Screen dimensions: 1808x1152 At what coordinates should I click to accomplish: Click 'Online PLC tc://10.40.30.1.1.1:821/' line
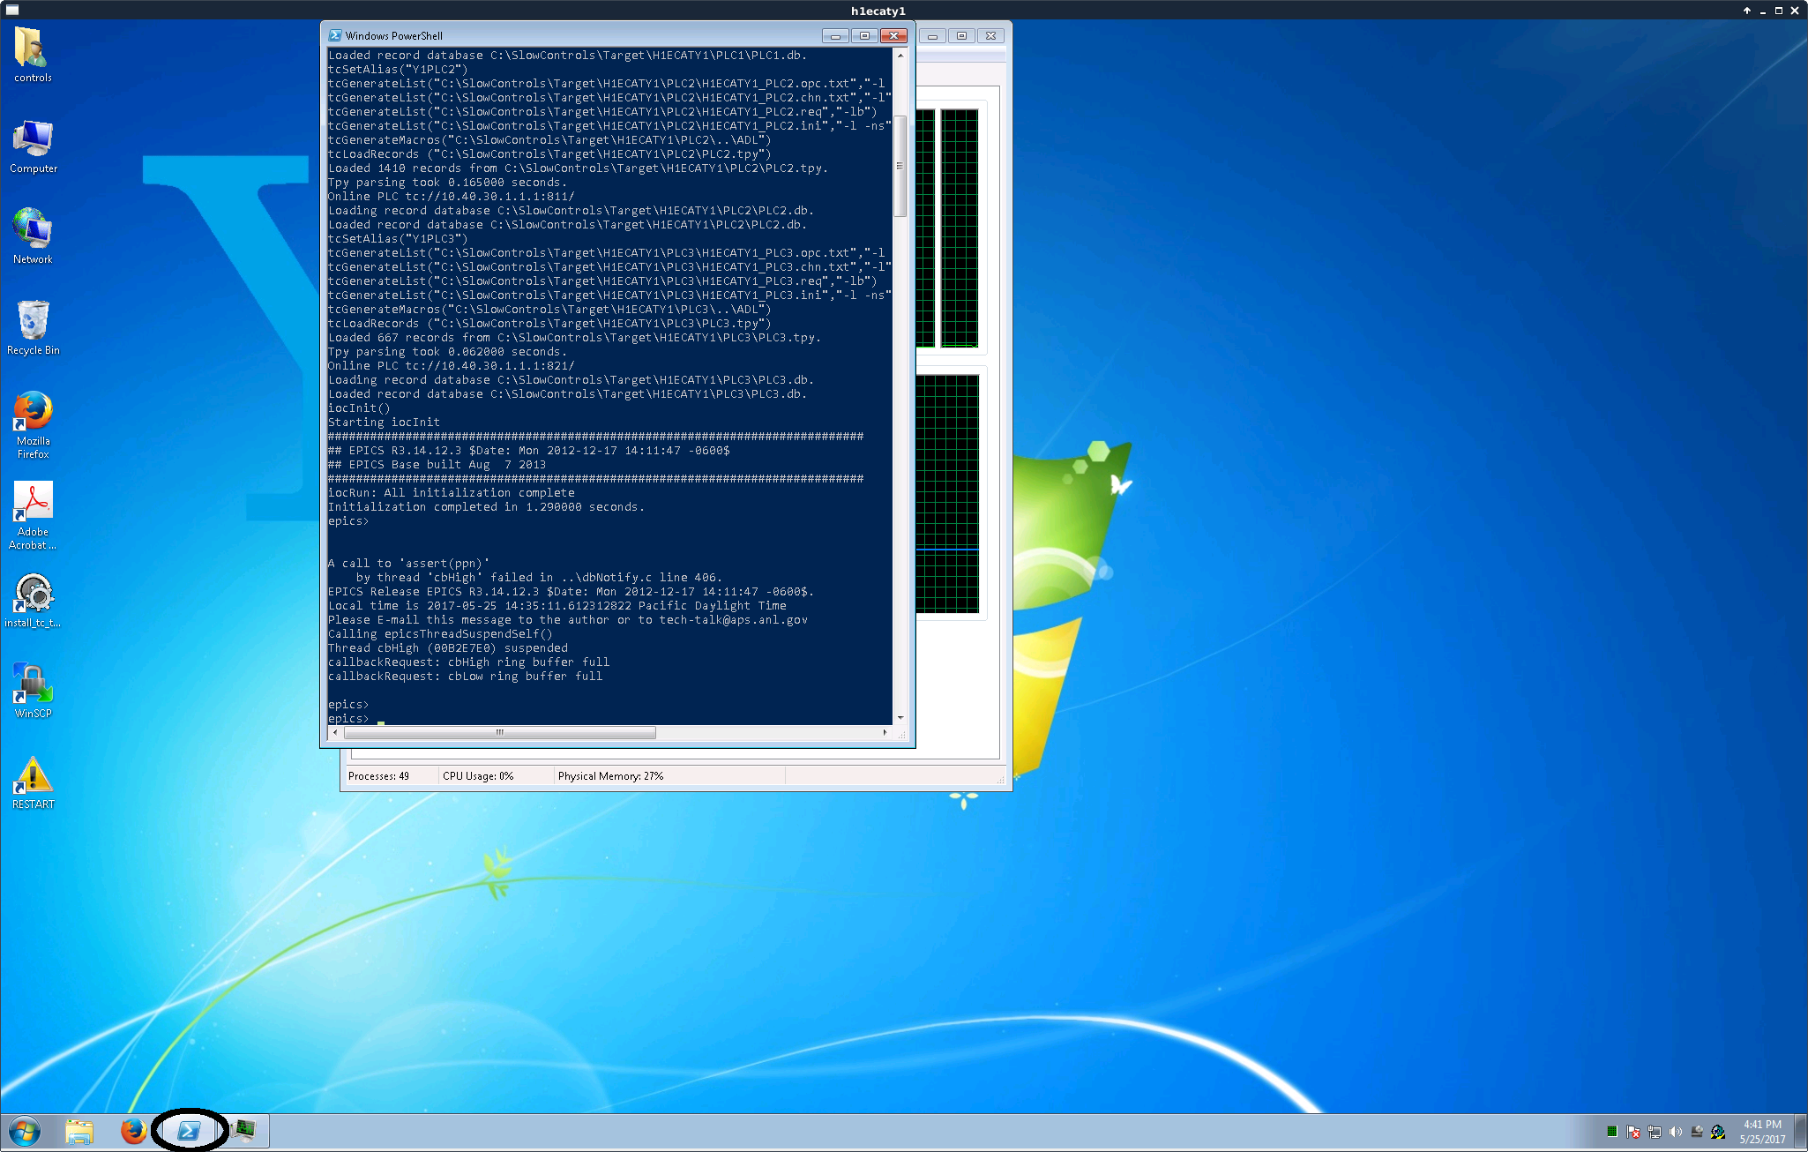[451, 366]
